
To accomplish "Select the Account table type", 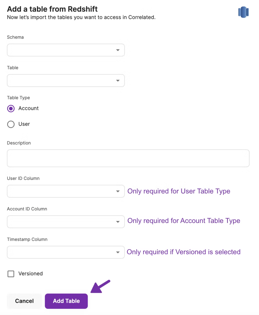I will pos(11,109).
